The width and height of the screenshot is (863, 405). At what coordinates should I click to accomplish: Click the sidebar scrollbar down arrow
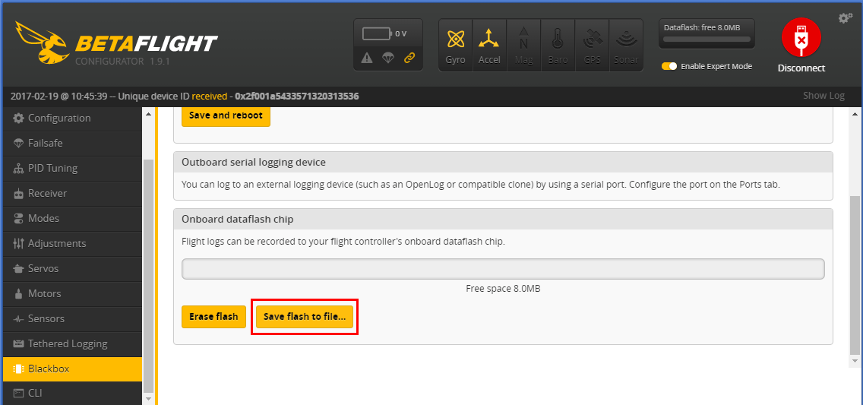(148, 398)
